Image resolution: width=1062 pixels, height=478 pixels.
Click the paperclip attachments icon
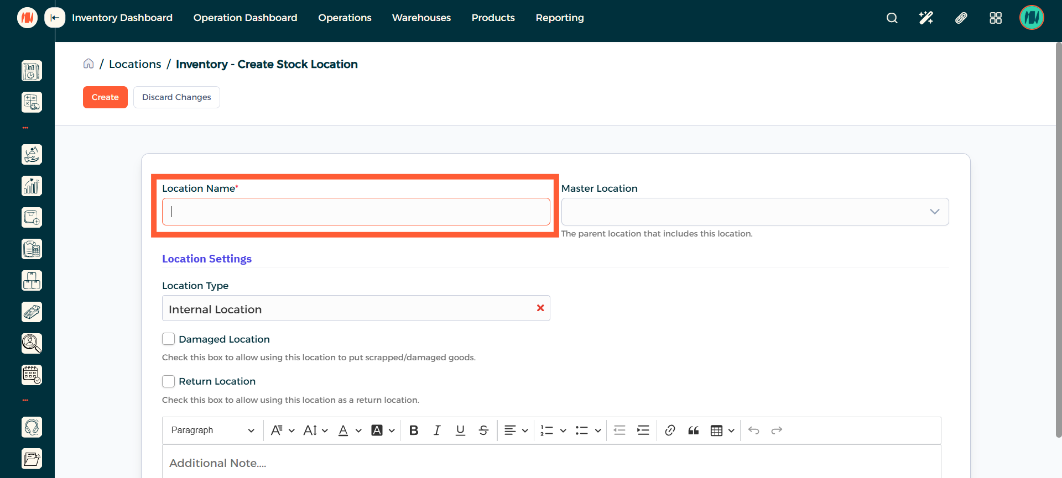[961, 18]
